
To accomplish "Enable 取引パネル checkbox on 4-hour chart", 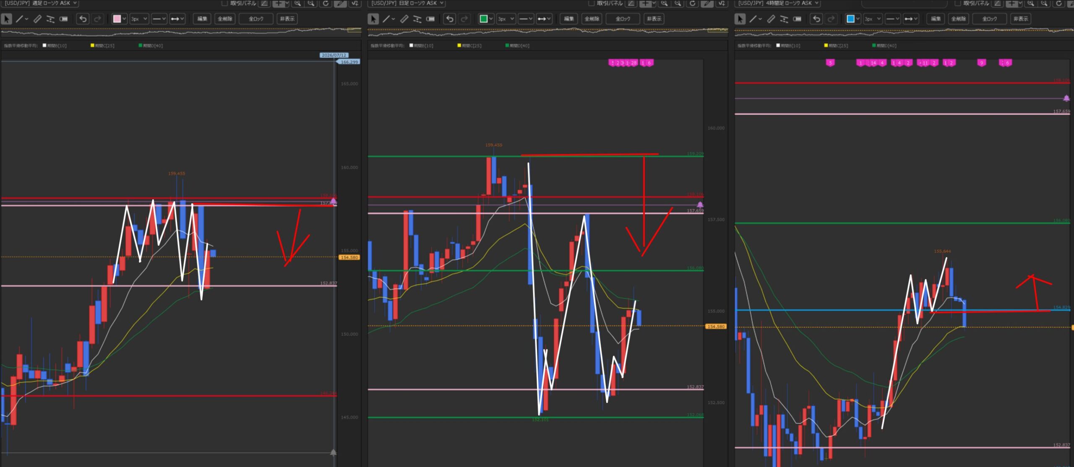I will click(x=957, y=3).
